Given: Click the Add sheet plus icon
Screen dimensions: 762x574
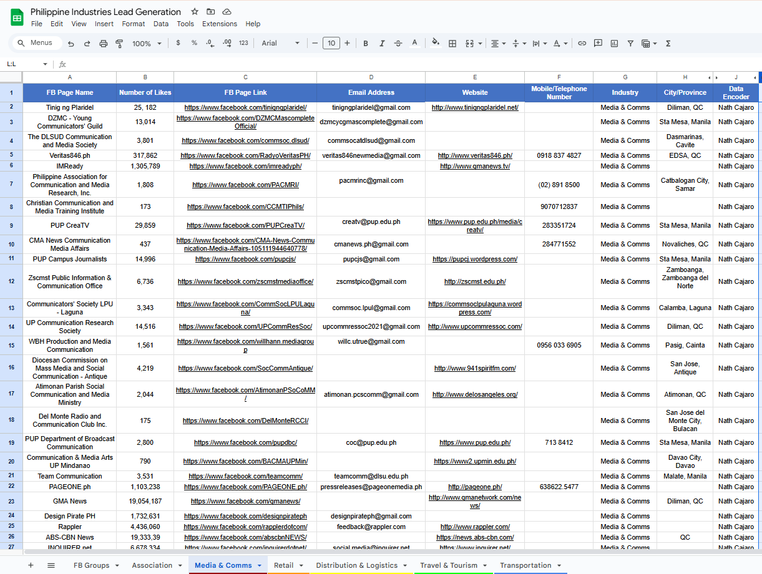Looking at the screenshot, I should pyautogui.click(x=31, y=565).
